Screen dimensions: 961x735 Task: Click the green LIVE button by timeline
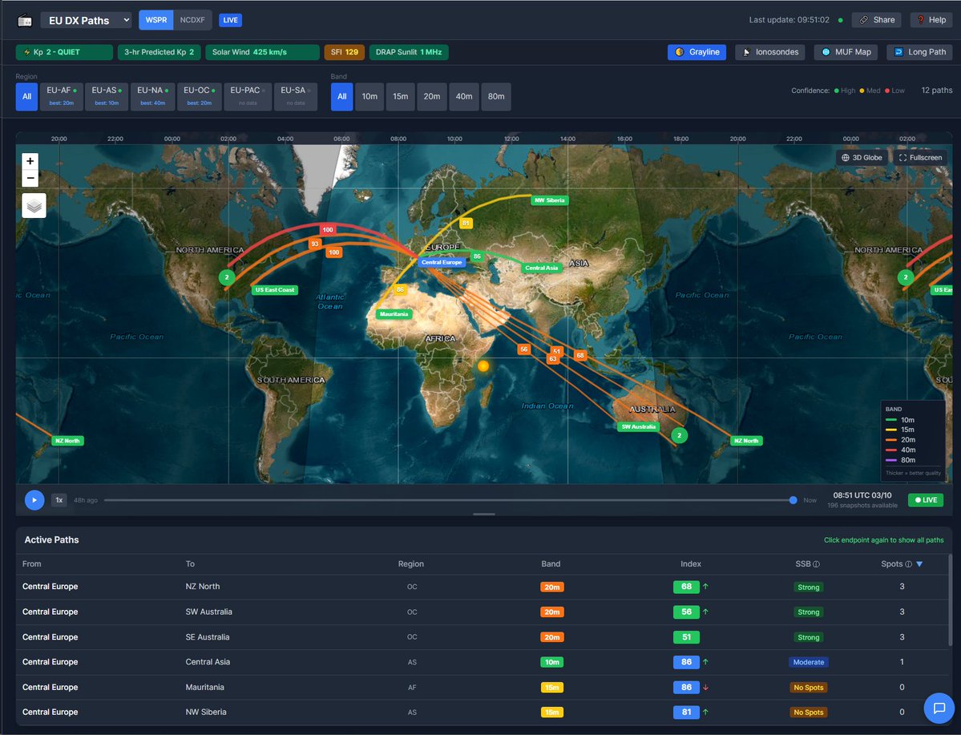click(926, 500)
